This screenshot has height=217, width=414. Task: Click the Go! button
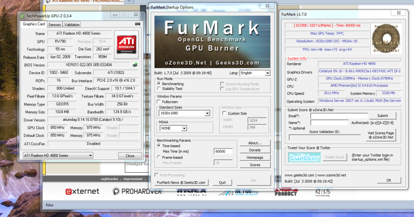(x=254, y=181)
